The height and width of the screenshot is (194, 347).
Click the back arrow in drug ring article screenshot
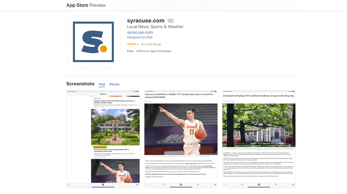(x=225, y=185)
